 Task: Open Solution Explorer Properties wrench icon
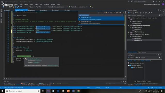coord(149,13)
